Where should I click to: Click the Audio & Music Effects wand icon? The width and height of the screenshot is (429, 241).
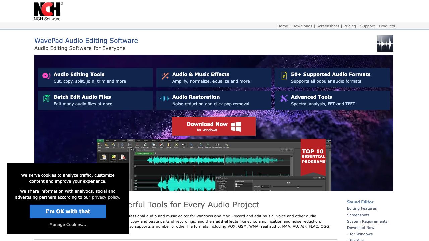[x=165, y=76]
